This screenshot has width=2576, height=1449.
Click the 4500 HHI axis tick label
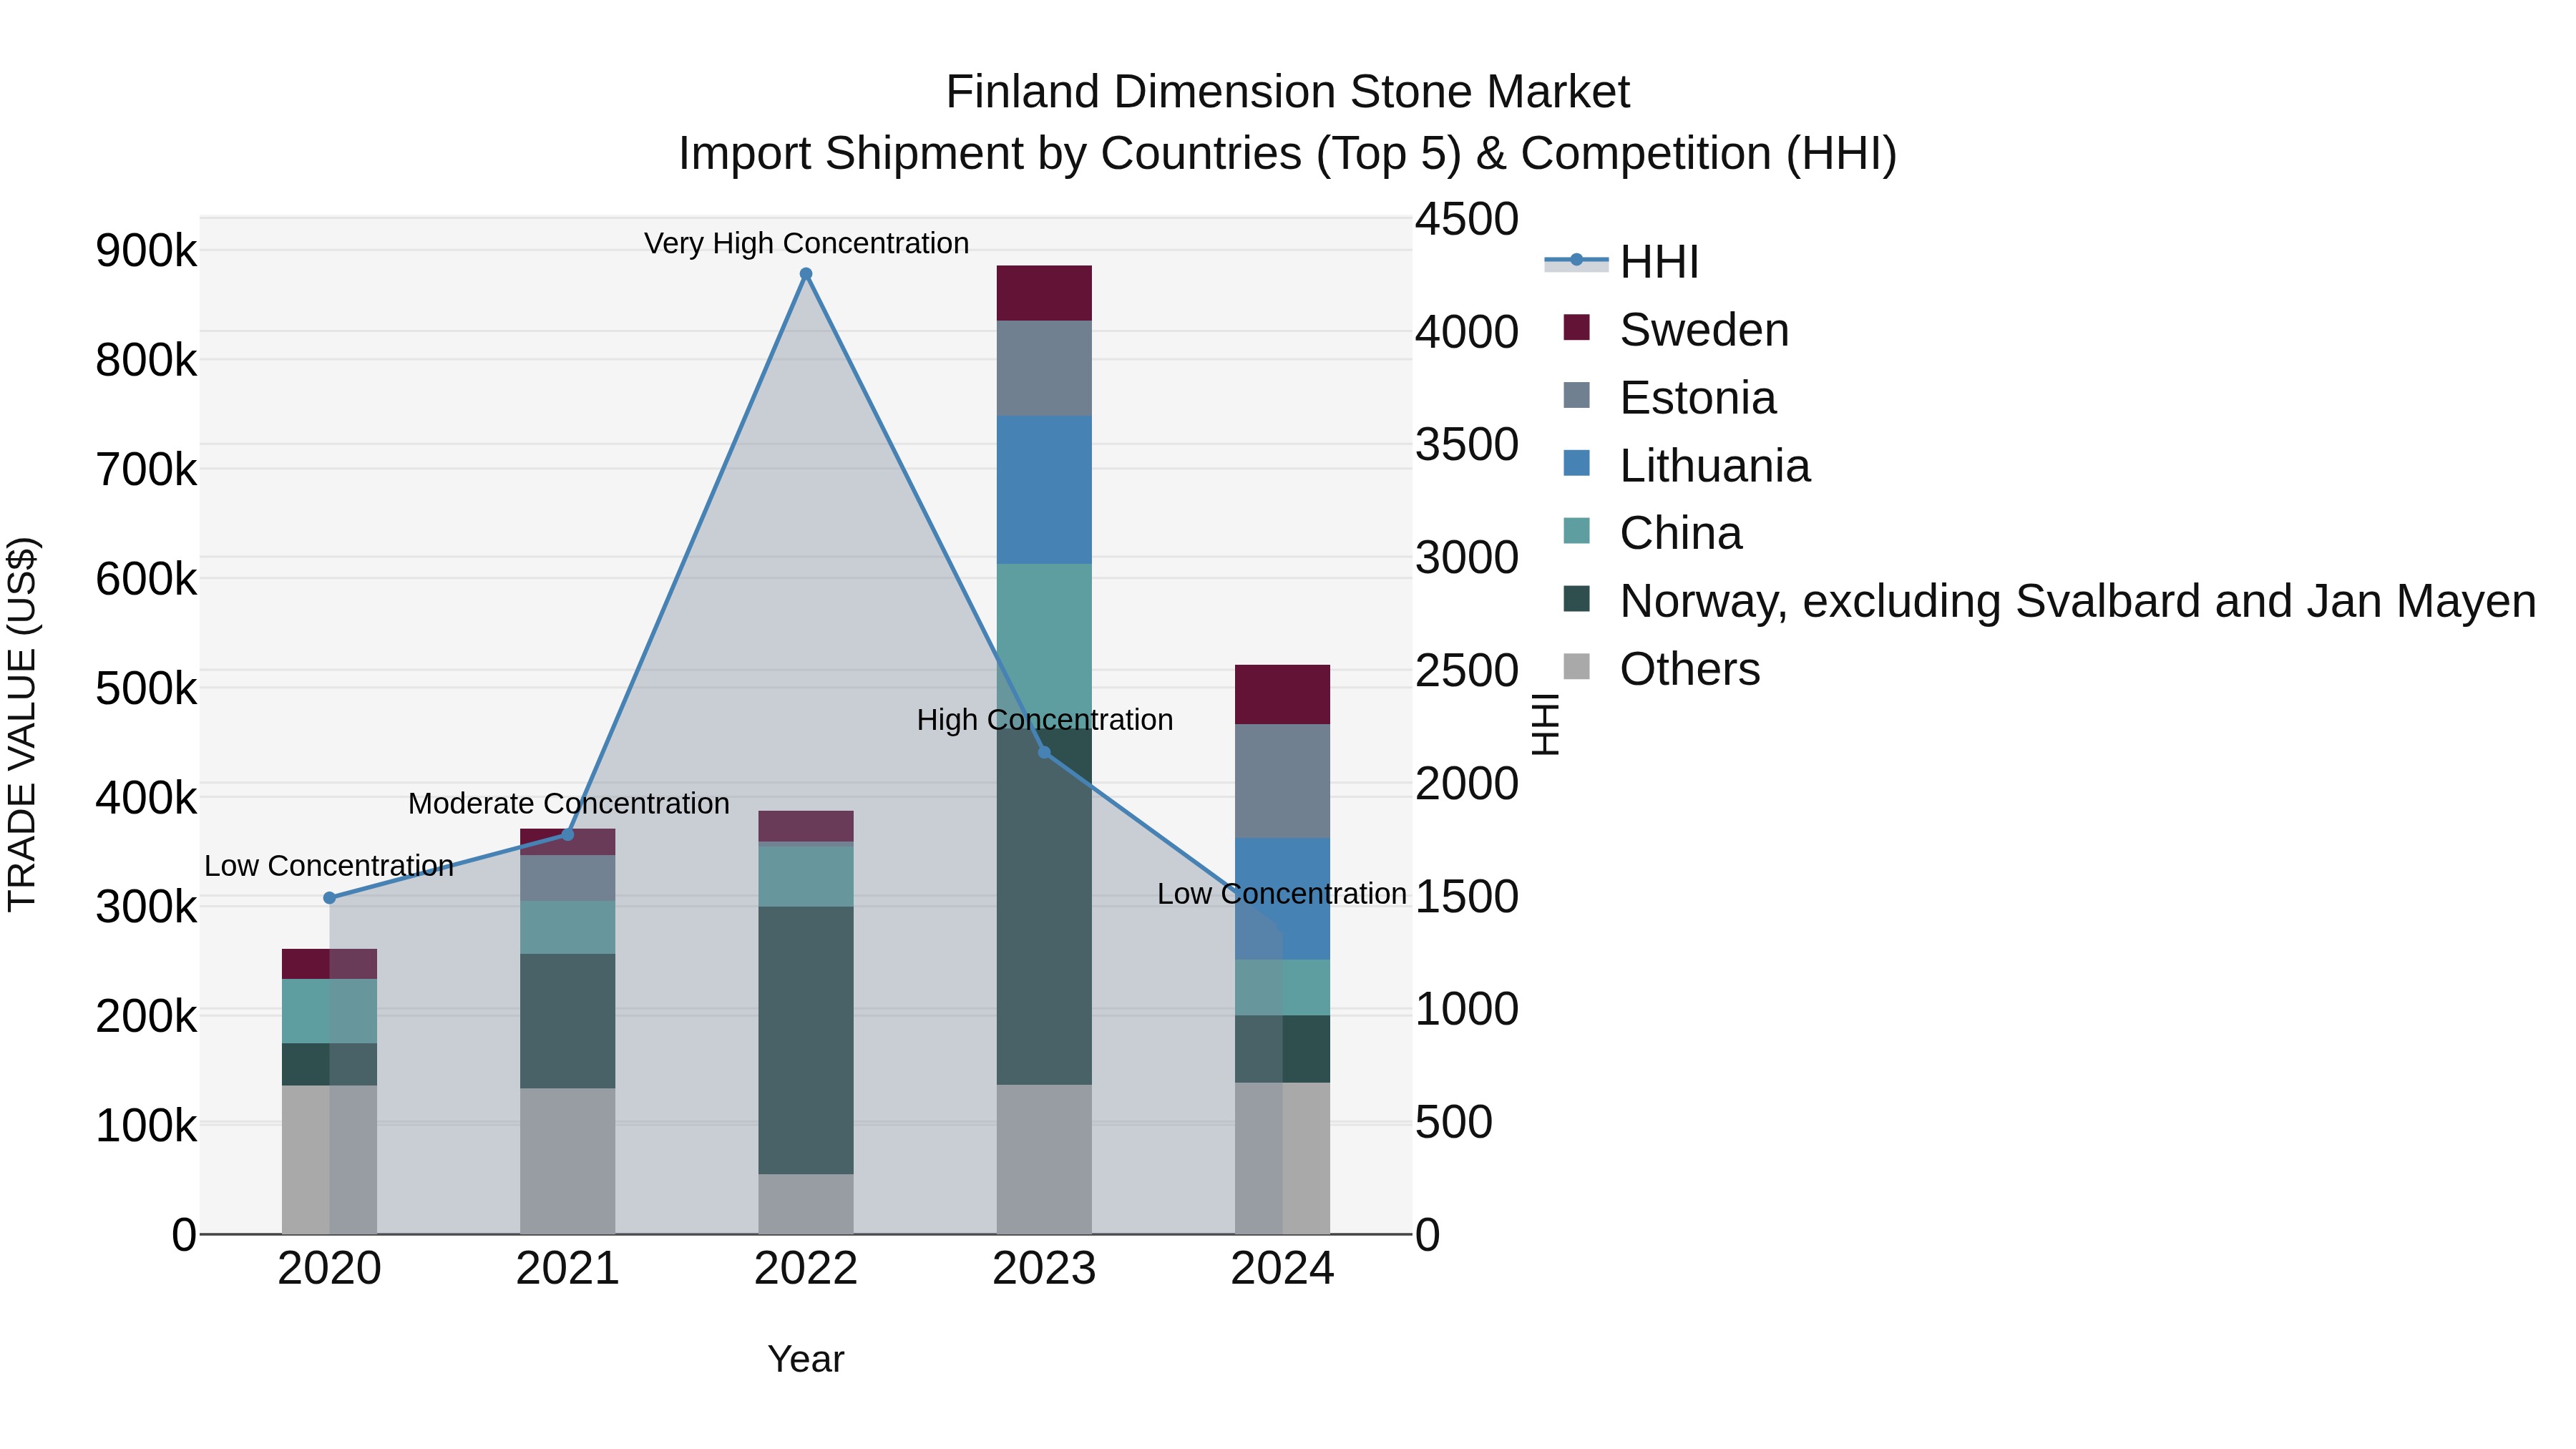[1467, 219]
